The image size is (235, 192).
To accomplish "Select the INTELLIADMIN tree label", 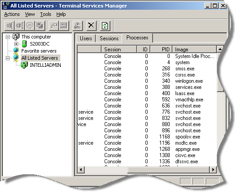I will pyautogui.click(x=45, y=65).
